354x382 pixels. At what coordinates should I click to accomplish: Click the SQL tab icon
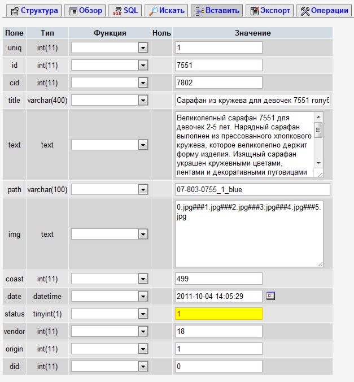tap(117, 11)
